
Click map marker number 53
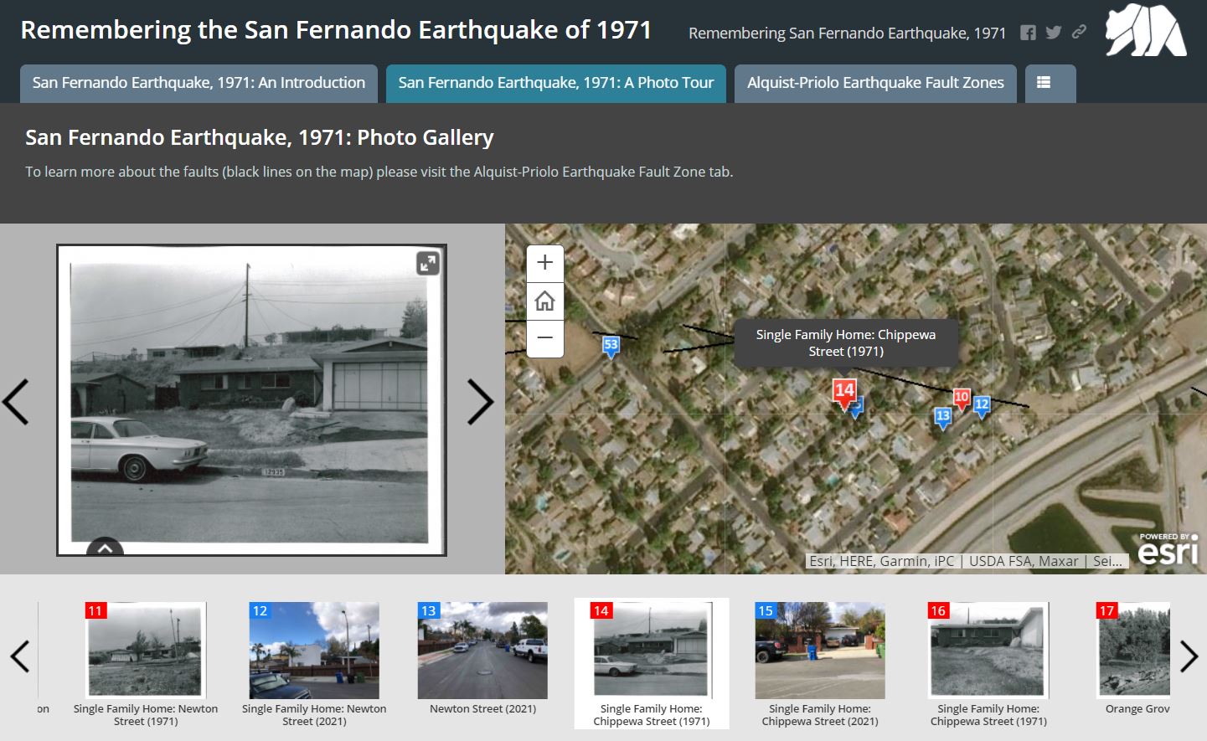[x=611, y=346]
